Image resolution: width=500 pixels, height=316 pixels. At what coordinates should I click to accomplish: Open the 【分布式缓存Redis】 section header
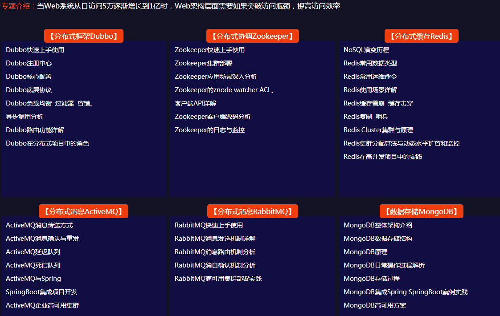coord(421,36)
